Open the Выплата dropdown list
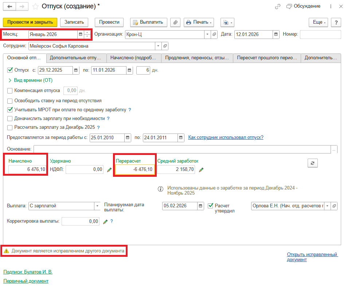Screen dimensions: 347x287 [x=97, y=206]
